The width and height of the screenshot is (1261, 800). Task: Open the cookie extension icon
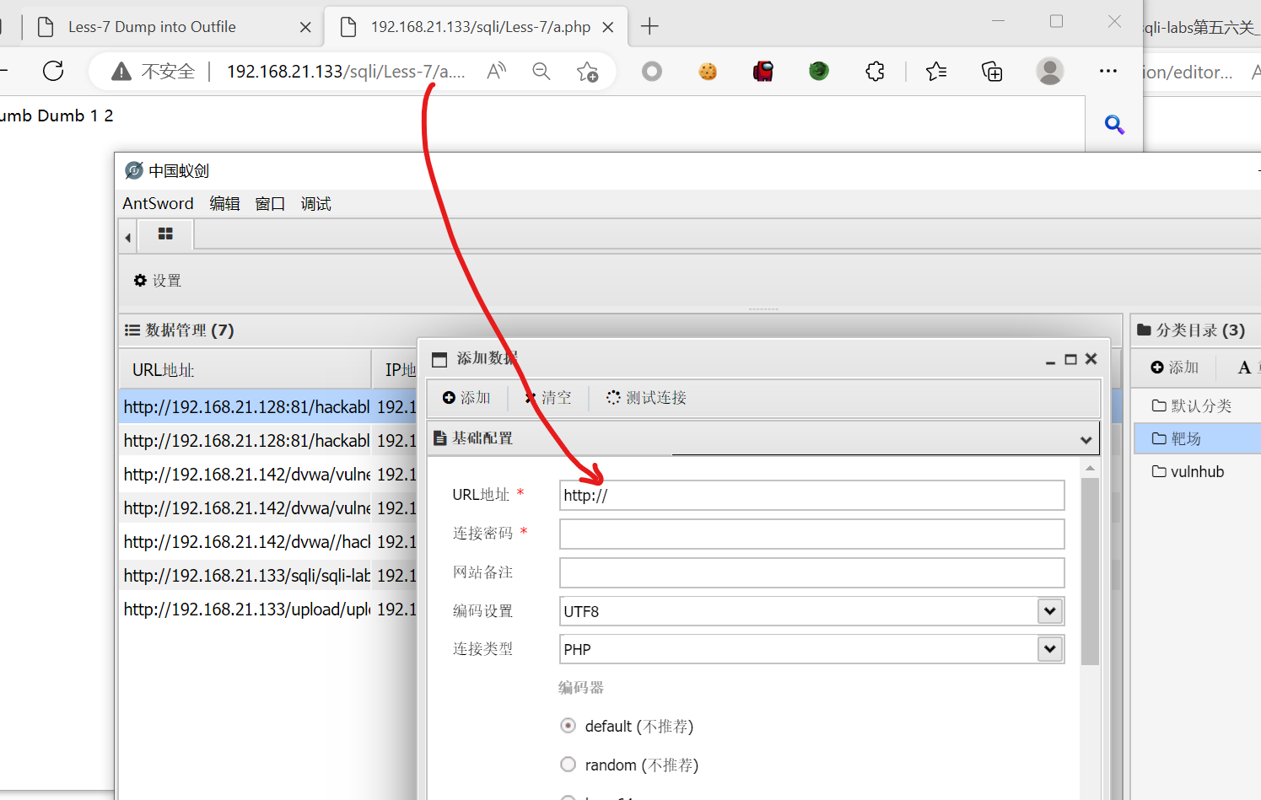[x=708, y=72]
